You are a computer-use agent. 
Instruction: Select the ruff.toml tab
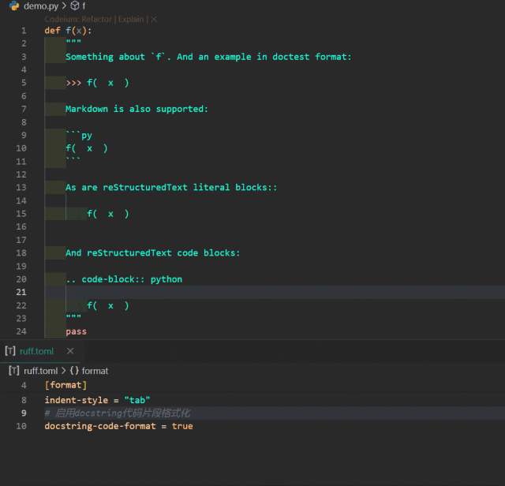point(36,351)
